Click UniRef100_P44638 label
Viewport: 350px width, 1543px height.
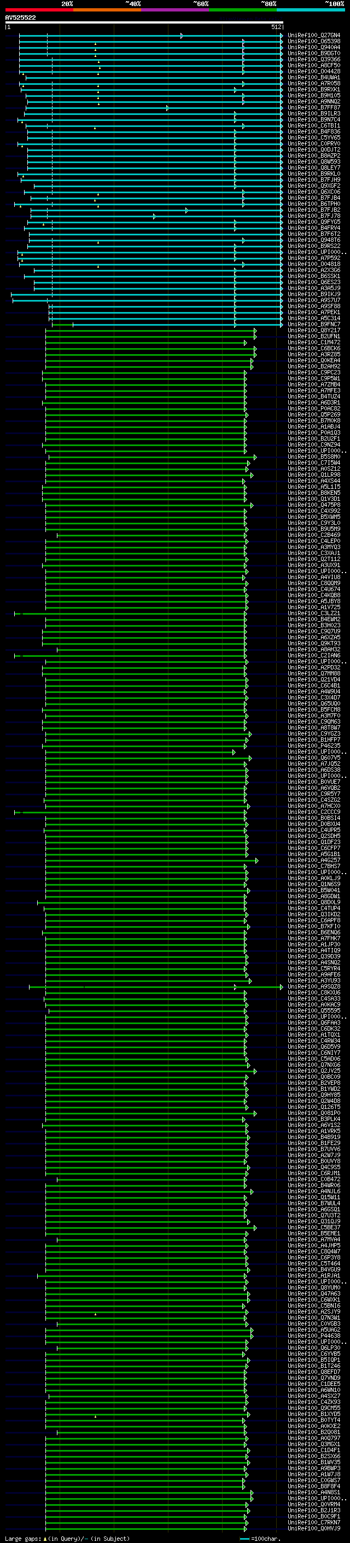coord(314,1335)
